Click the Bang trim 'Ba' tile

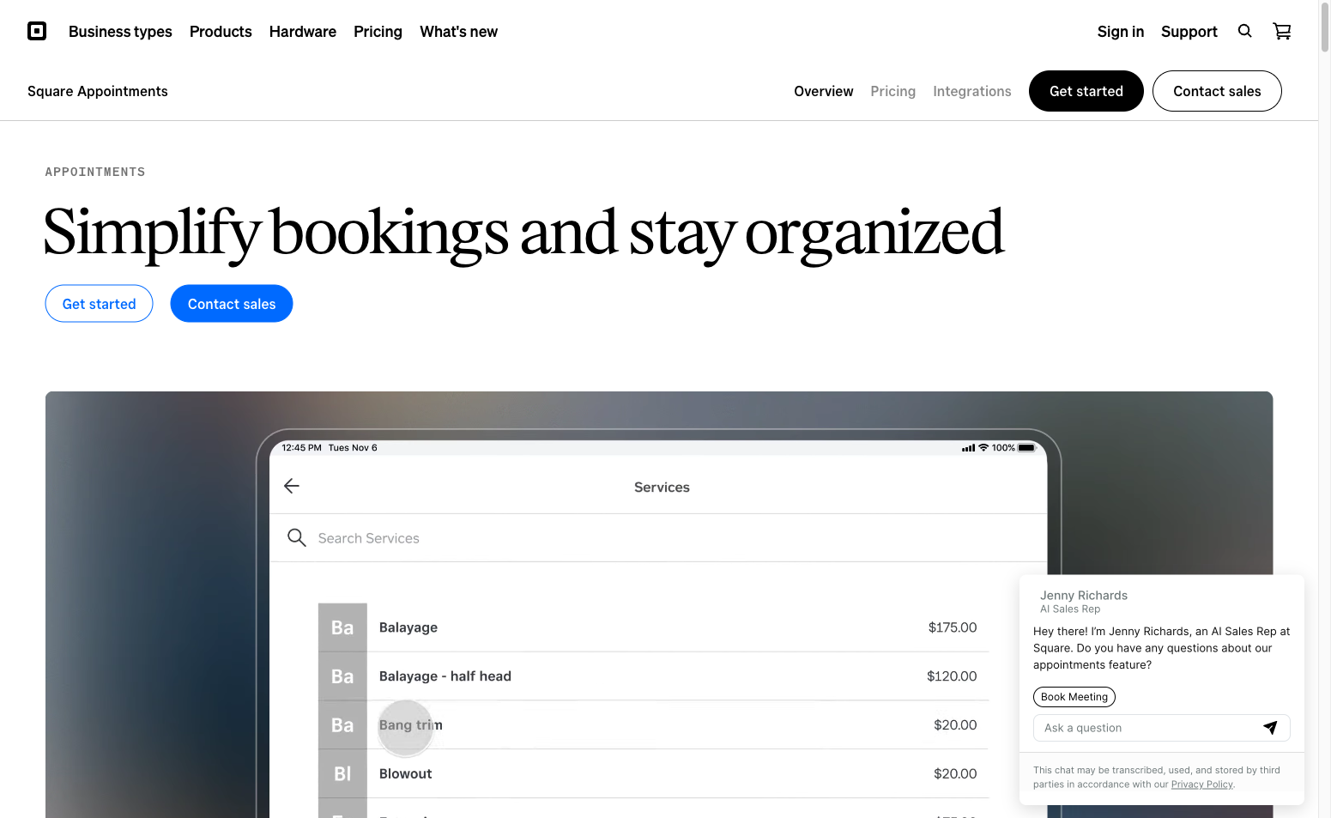pyautogui.click(x=342, y=725)
